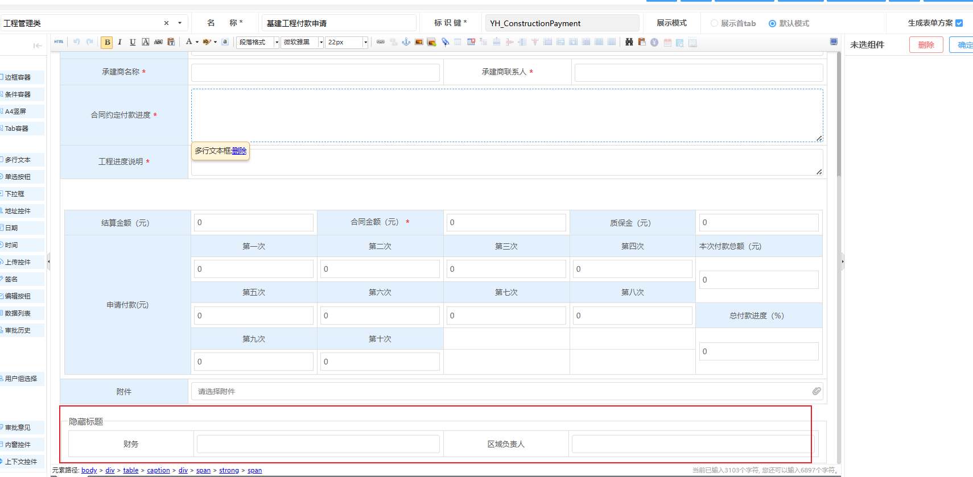Open find and replace binoculars icon
This screenshot has width=973, height=477.
point(629,42)
